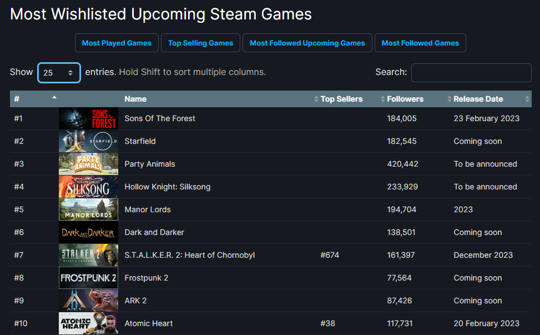
Task: Sort by the Name column header
Action: click(x=135, y=99)
